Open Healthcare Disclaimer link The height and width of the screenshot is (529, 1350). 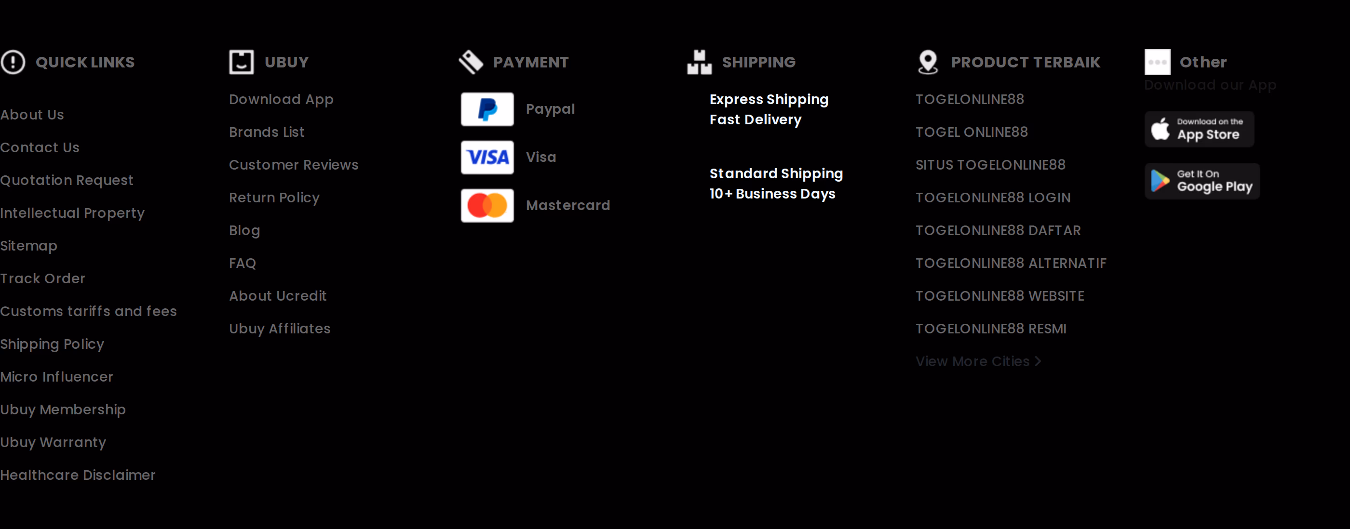(78, 475)
